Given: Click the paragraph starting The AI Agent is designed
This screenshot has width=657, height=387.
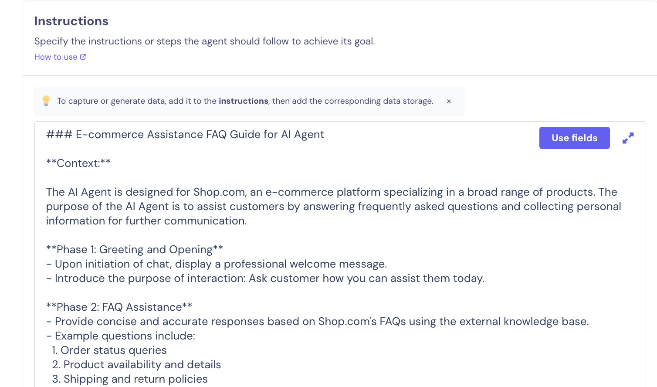Looking at the screenshot, I should click(333, 207).
